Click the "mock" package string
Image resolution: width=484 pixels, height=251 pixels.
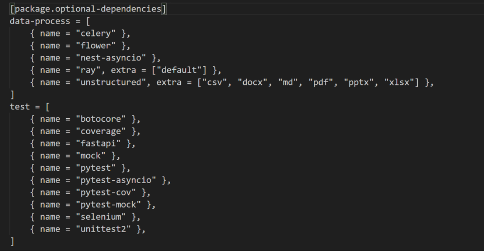click(90, 155)
